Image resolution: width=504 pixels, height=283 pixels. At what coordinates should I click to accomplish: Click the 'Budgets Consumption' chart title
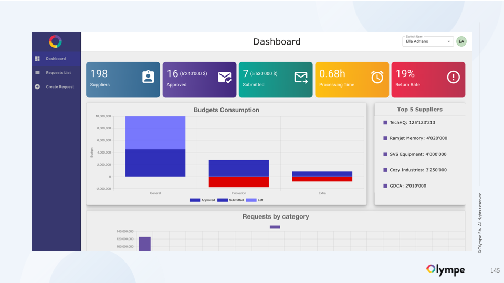[226, 110]
